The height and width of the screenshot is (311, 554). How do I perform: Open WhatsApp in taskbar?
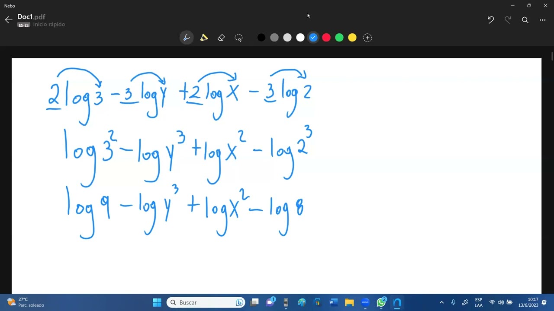point(381,302)
